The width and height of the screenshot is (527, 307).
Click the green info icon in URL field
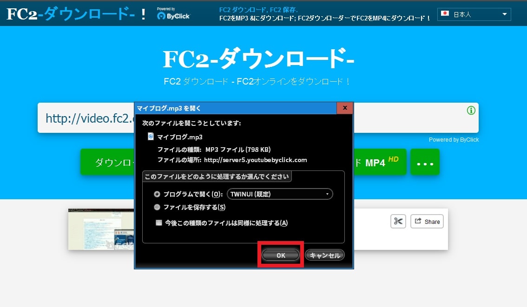coord(471,110)
